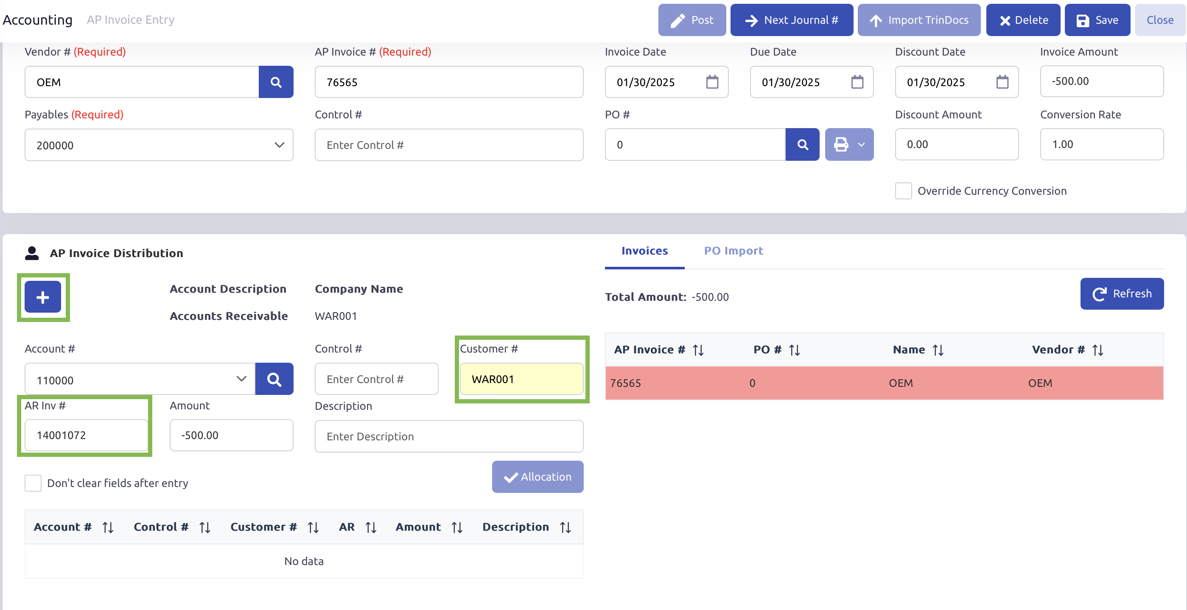
Task: Expand the Account # 110000 dropdown
Action: 241,379
